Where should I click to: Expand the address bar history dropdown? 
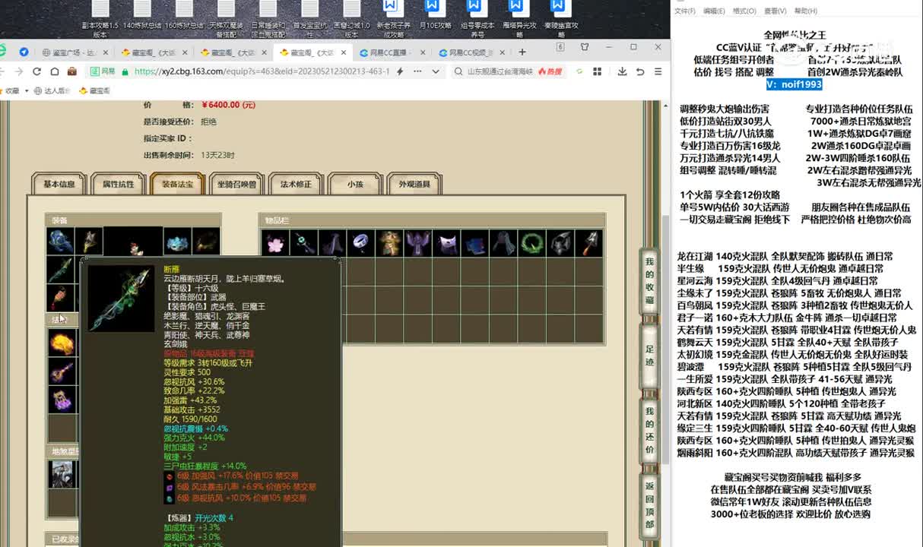tap(436, 71)
